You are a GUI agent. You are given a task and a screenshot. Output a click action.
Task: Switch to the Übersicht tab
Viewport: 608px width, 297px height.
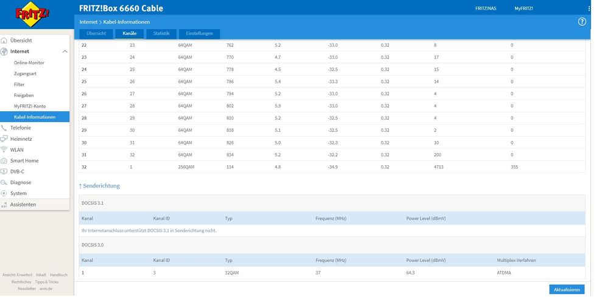pos(97,33)
